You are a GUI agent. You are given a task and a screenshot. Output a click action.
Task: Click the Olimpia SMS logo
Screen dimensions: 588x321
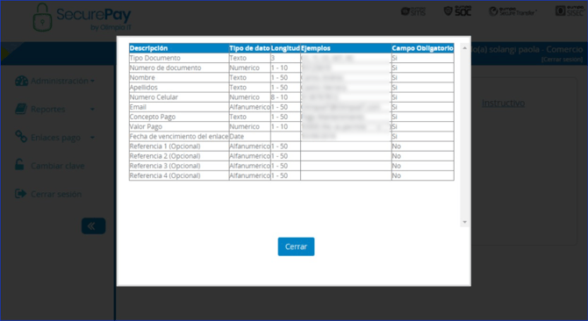click(412, 11)
